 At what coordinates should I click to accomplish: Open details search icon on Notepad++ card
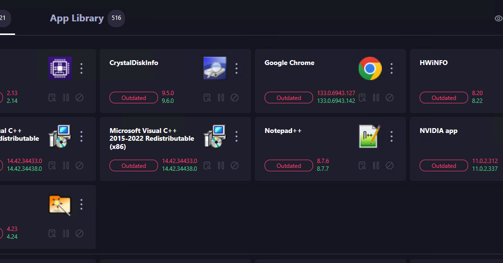[362, 165]
